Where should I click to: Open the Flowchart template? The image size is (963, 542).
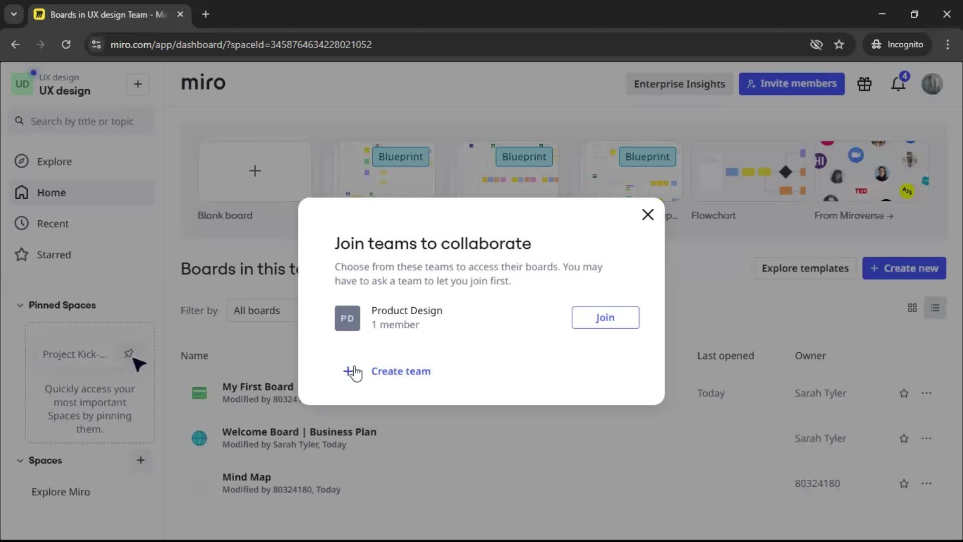[748, 172]
